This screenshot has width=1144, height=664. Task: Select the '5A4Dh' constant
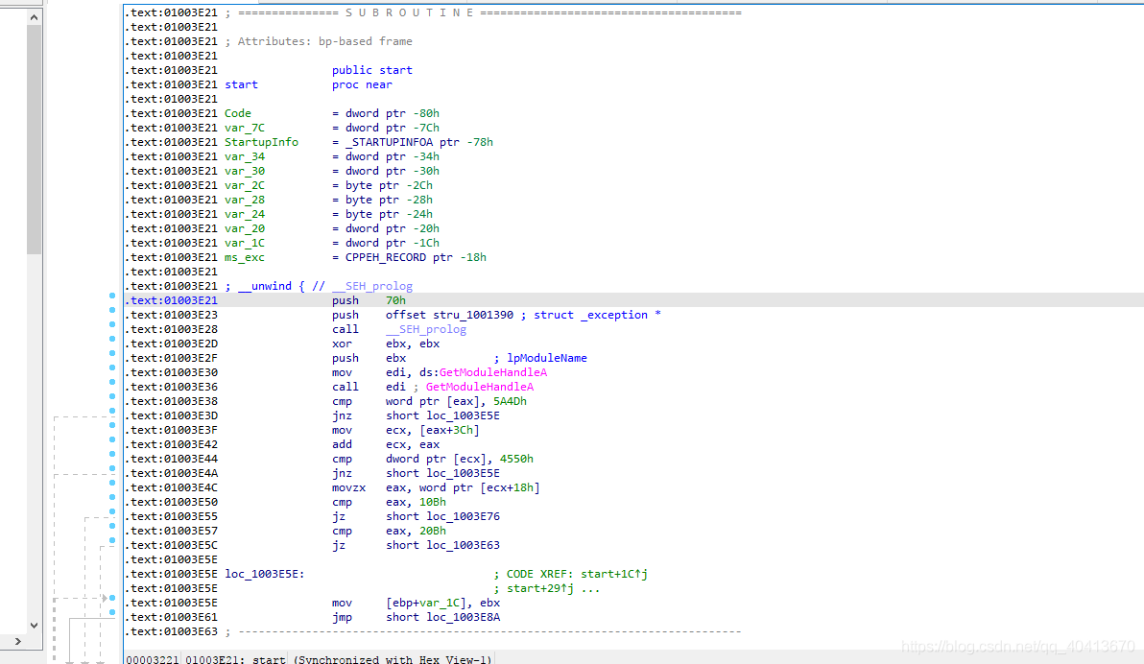point(510,401)
